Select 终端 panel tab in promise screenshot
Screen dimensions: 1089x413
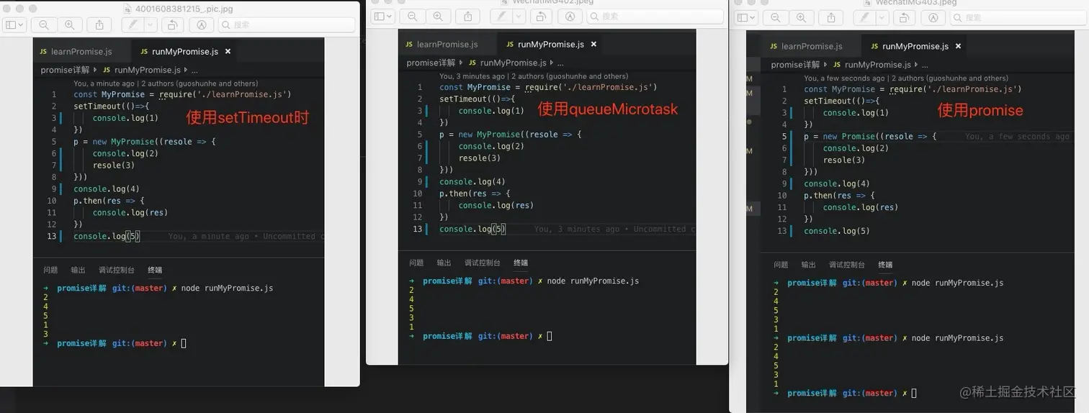(x=885, y=265)
